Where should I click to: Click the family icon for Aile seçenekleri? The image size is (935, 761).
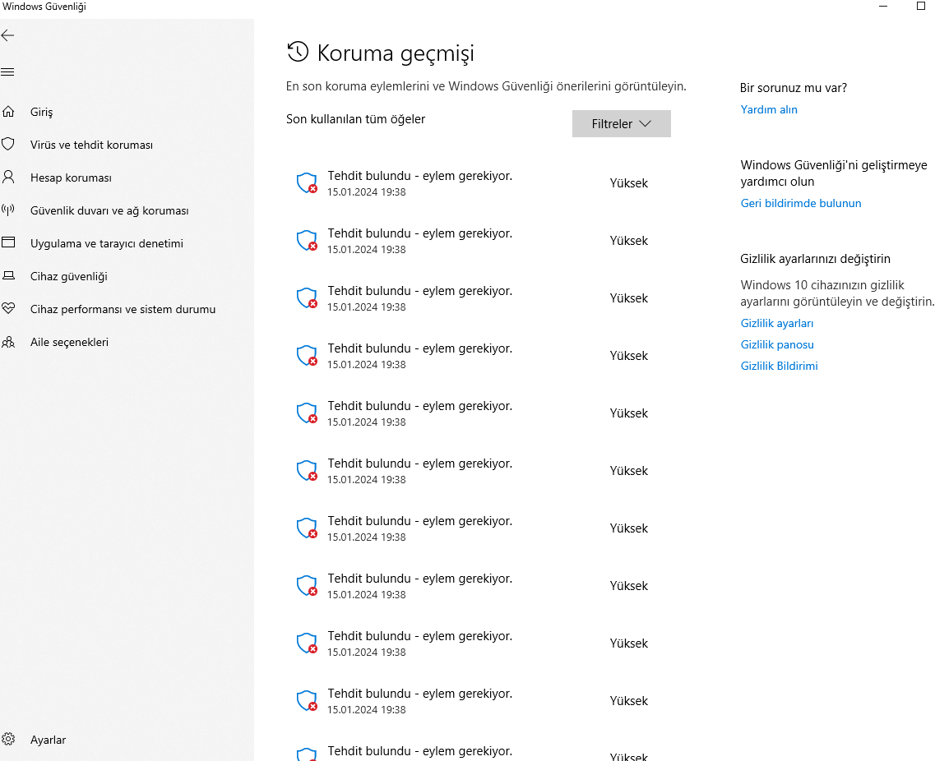(8, 342)
